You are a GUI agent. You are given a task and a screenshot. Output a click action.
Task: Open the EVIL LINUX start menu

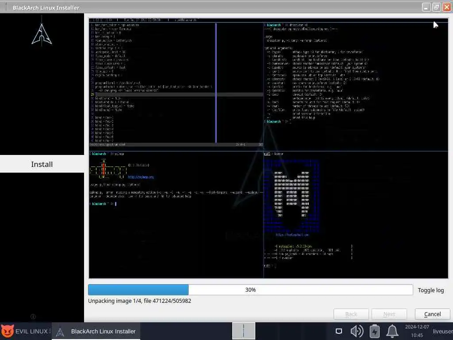(26, 331)
